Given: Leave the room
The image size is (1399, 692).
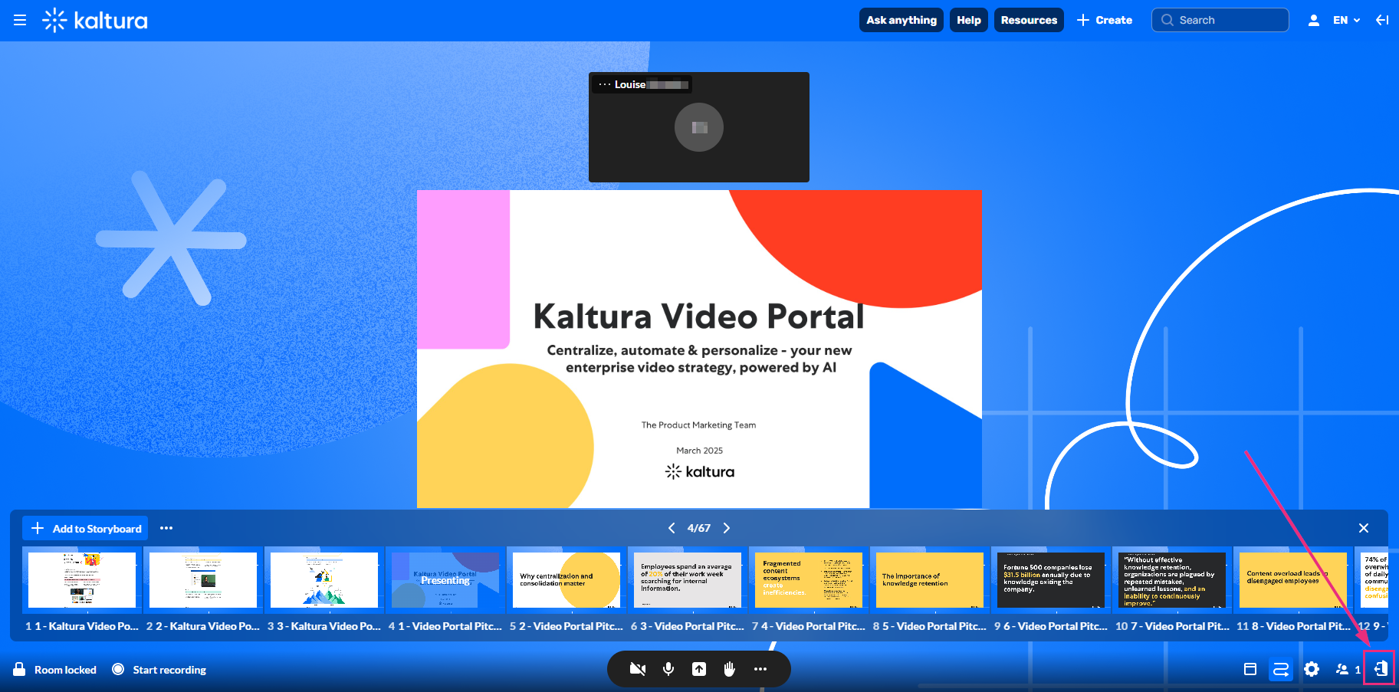Looking at the screenshot, I should click(x=1381, y=669).
